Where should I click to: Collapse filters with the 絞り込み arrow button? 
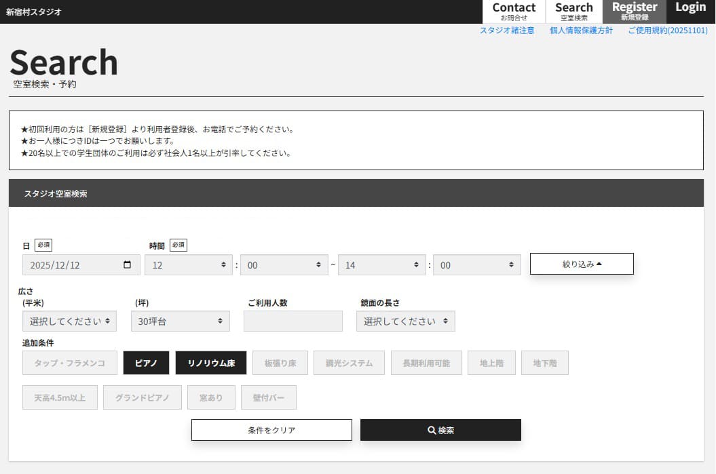(x=582, y=264)
